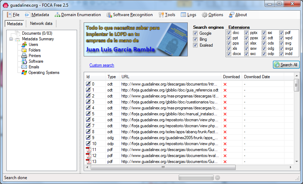Open the Tools menu

click(x=167, y=15)
